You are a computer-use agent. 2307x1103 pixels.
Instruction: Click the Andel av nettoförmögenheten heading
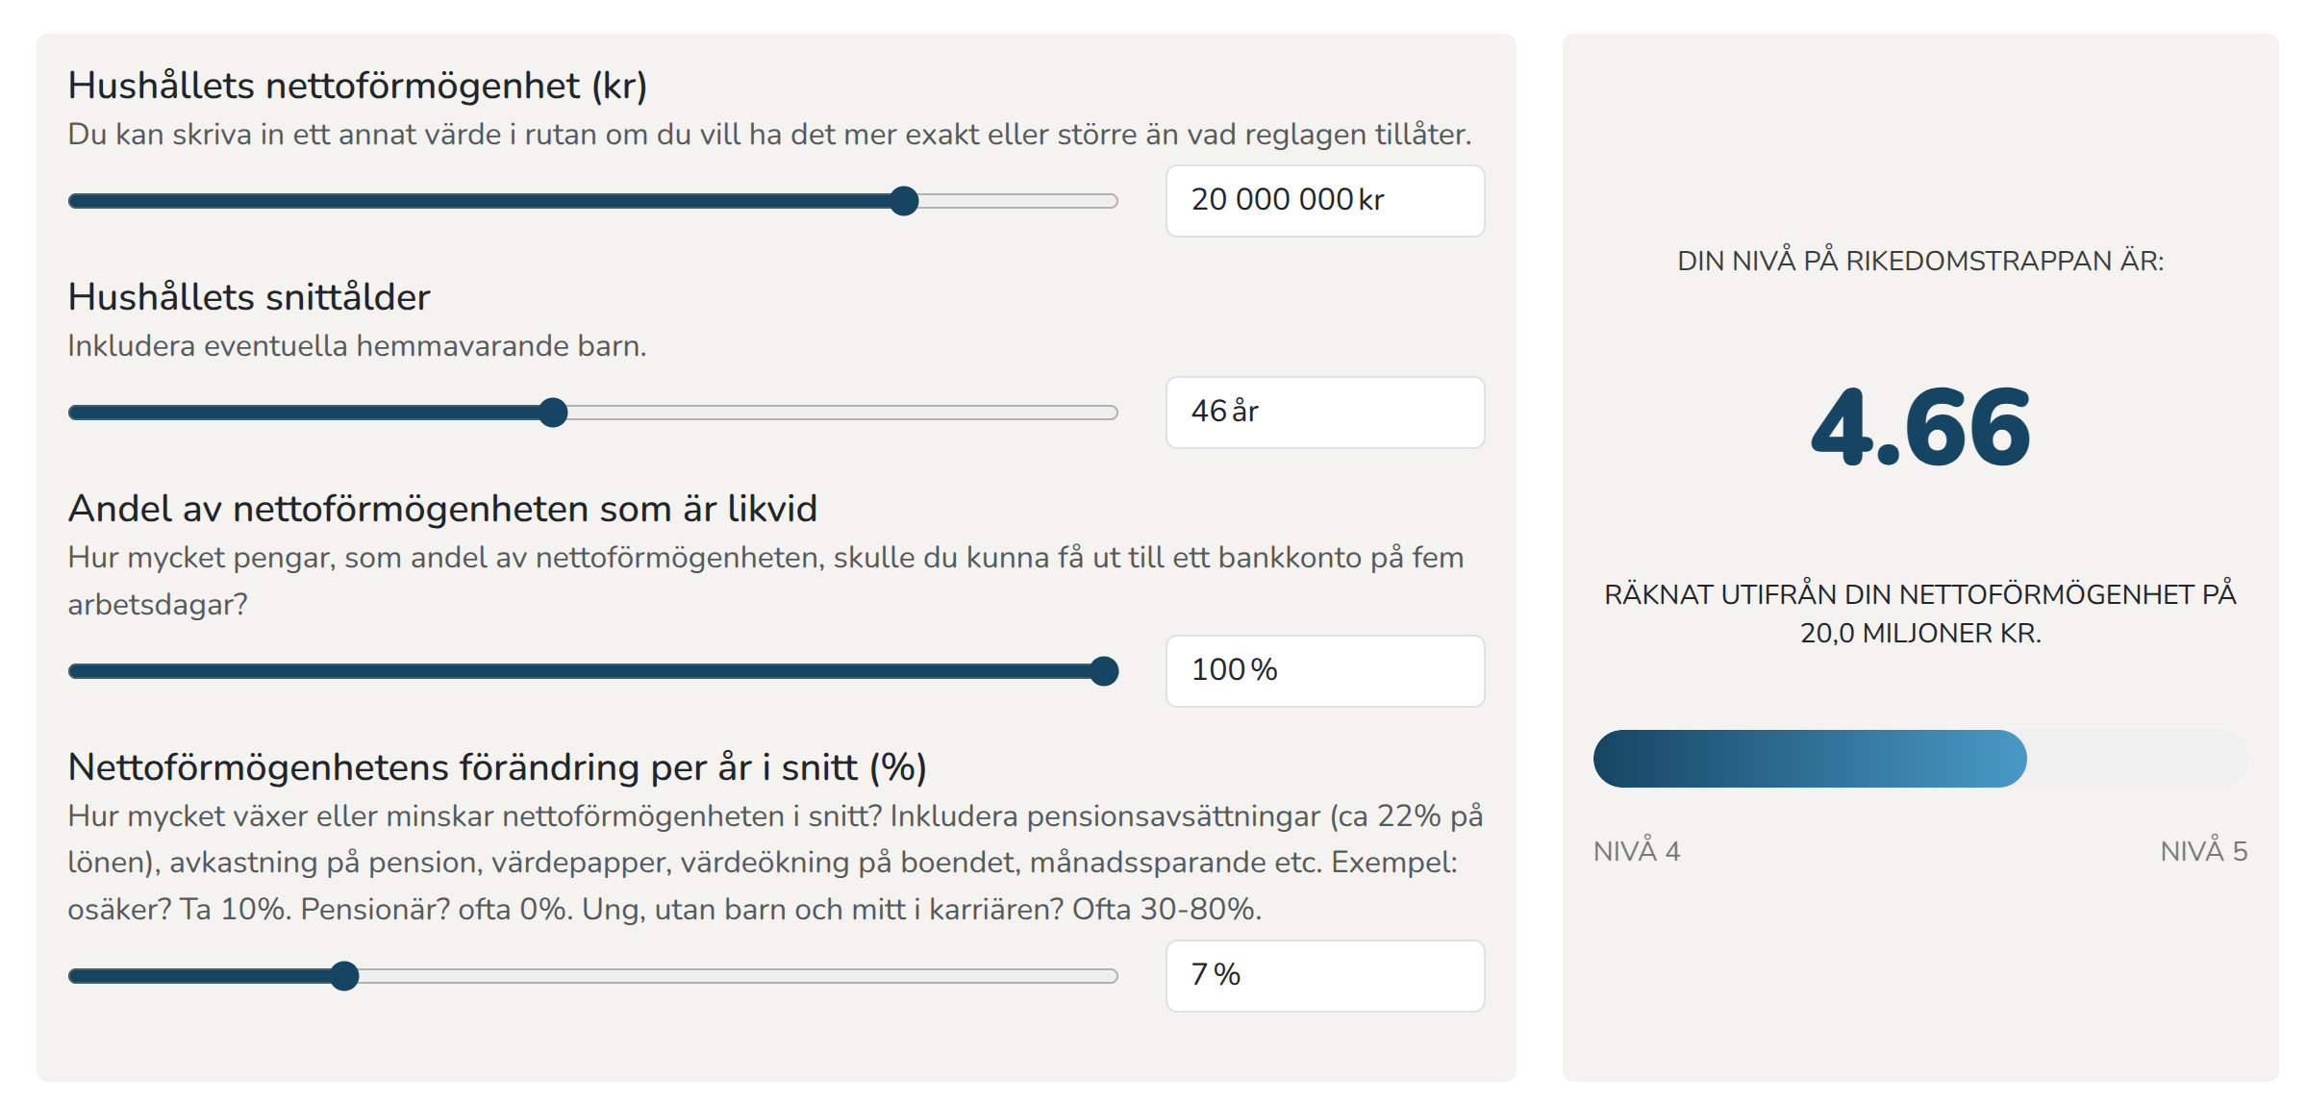tap(442, 509)
